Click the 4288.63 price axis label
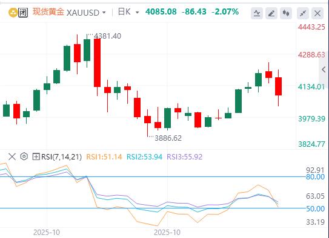This screenshot has height=238, width=329. pyautogui.click(x=311, y=55)
